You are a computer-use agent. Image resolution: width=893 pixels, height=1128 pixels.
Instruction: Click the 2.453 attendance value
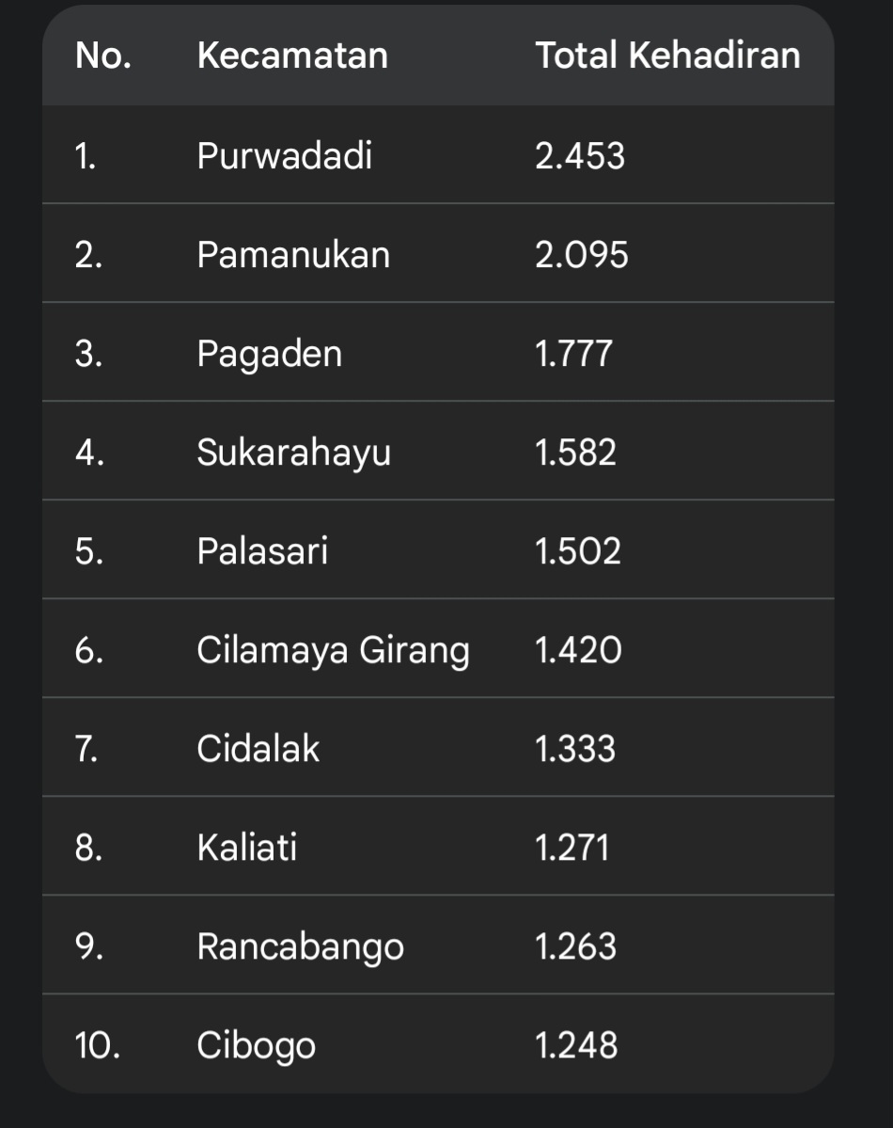[579, 155]
